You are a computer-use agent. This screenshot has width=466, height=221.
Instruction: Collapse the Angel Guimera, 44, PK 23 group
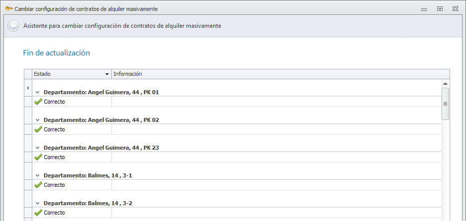[38, 148]
